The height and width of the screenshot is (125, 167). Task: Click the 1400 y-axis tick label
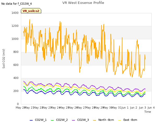click(15, 13)
